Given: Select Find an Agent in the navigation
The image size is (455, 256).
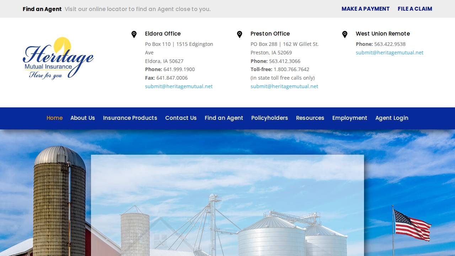Looking at the screenshot, I should coord(224,118).
